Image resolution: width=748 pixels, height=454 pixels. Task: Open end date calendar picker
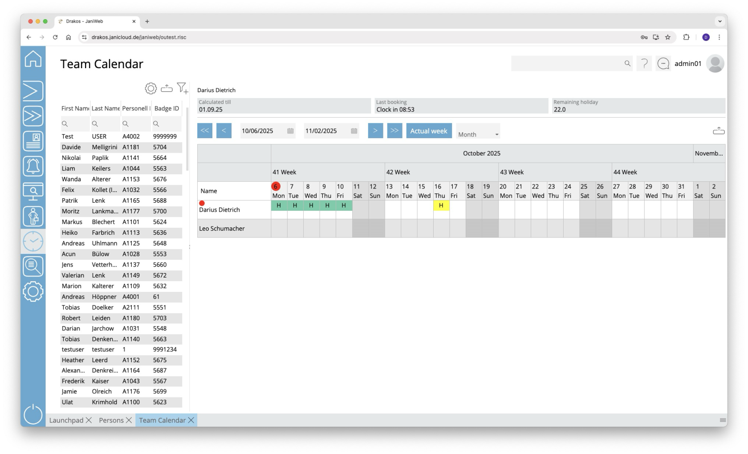(x=354, y=131)
